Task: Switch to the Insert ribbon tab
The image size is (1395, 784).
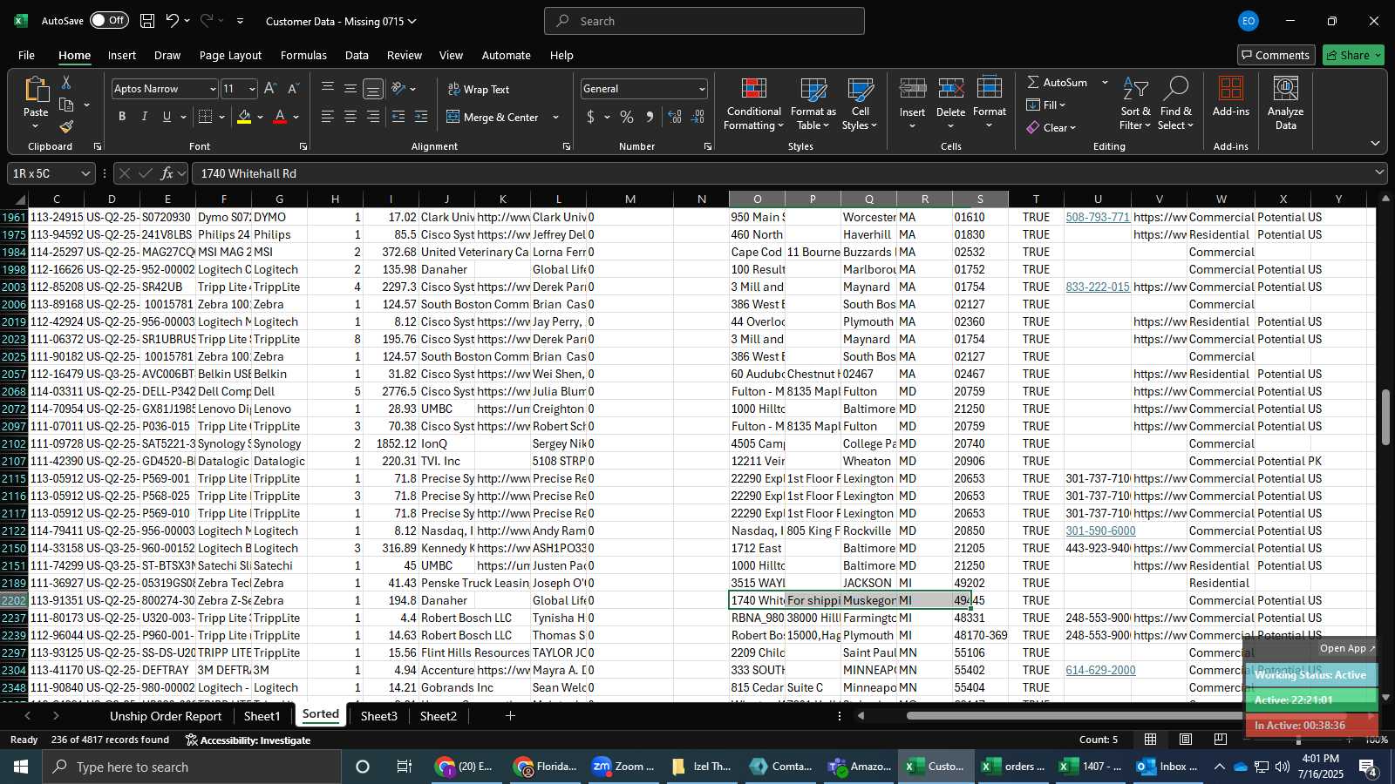Action: [x=122, y=55]
